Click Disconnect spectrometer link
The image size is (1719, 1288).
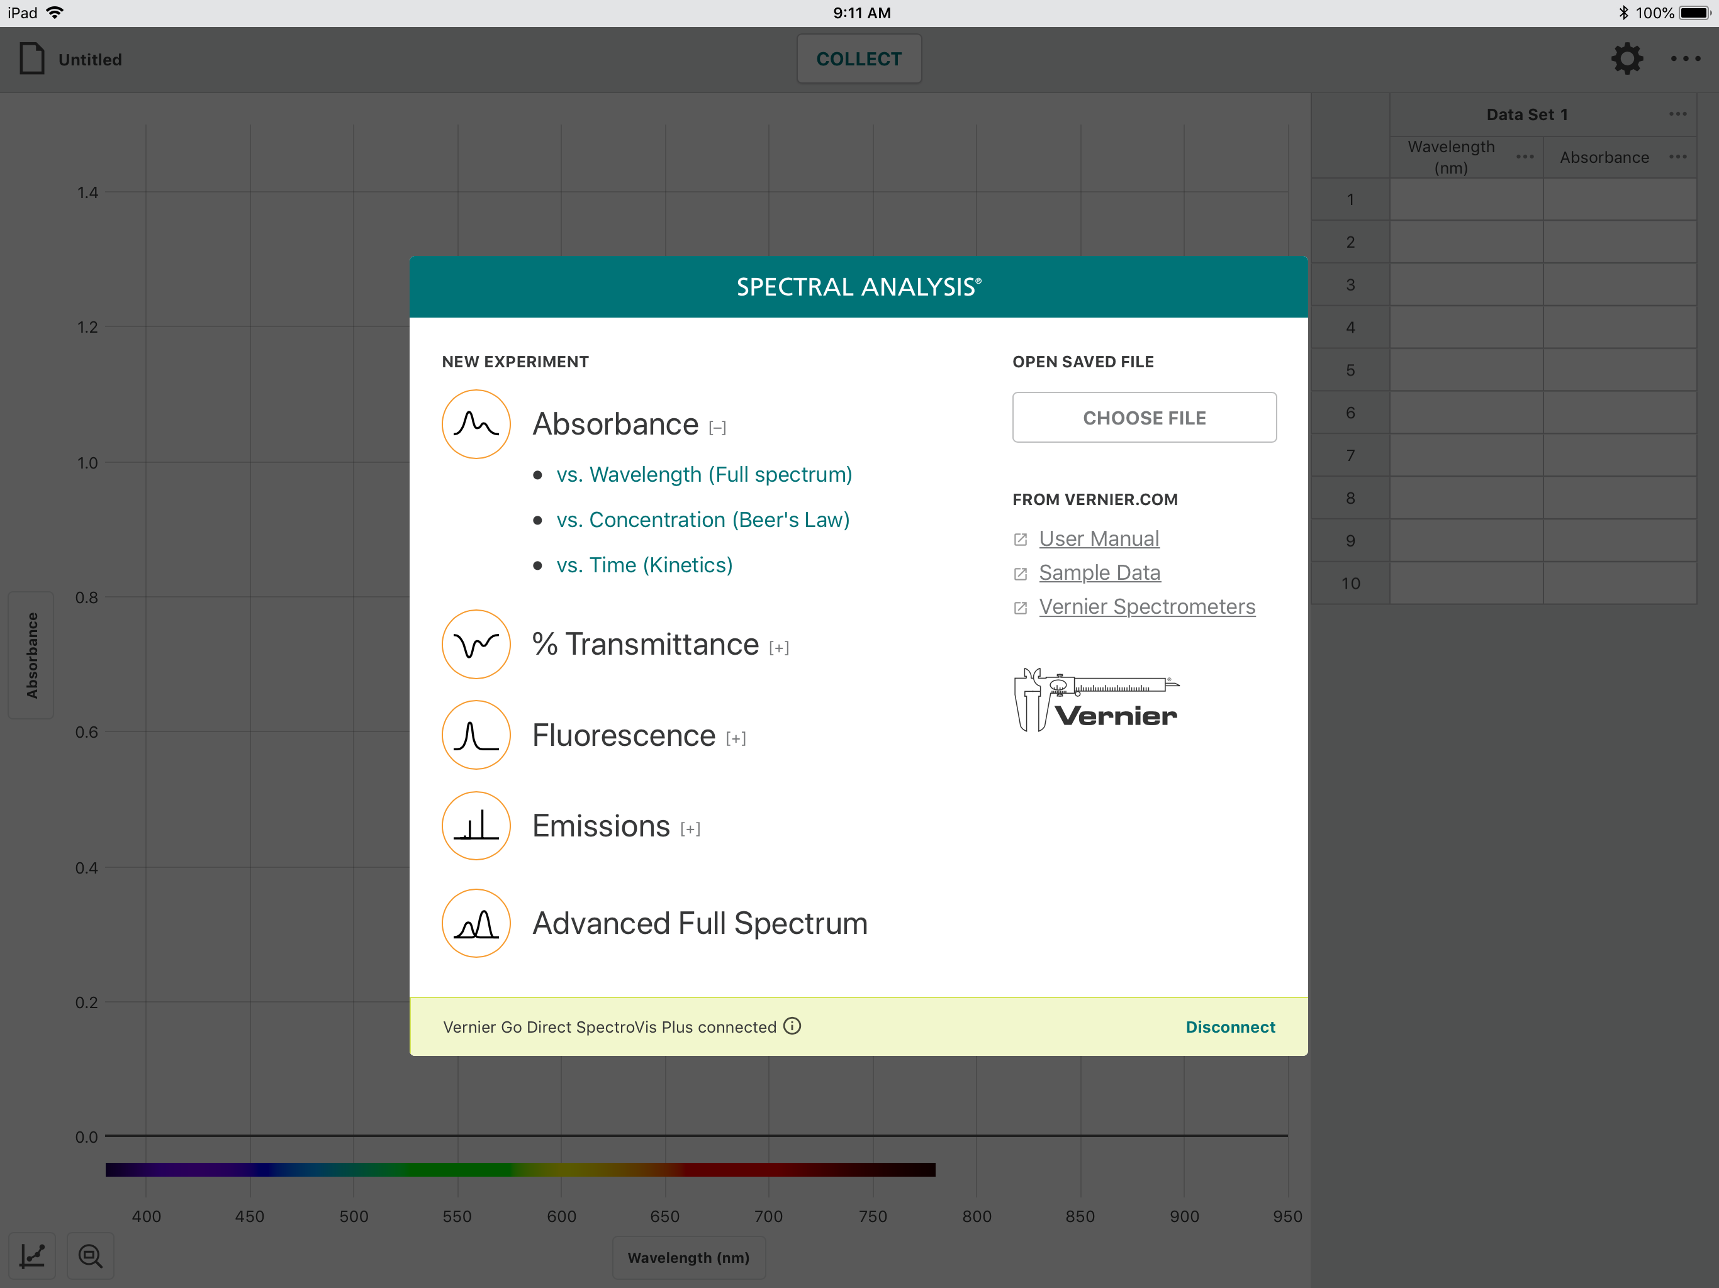(x=1229, y=1027)
